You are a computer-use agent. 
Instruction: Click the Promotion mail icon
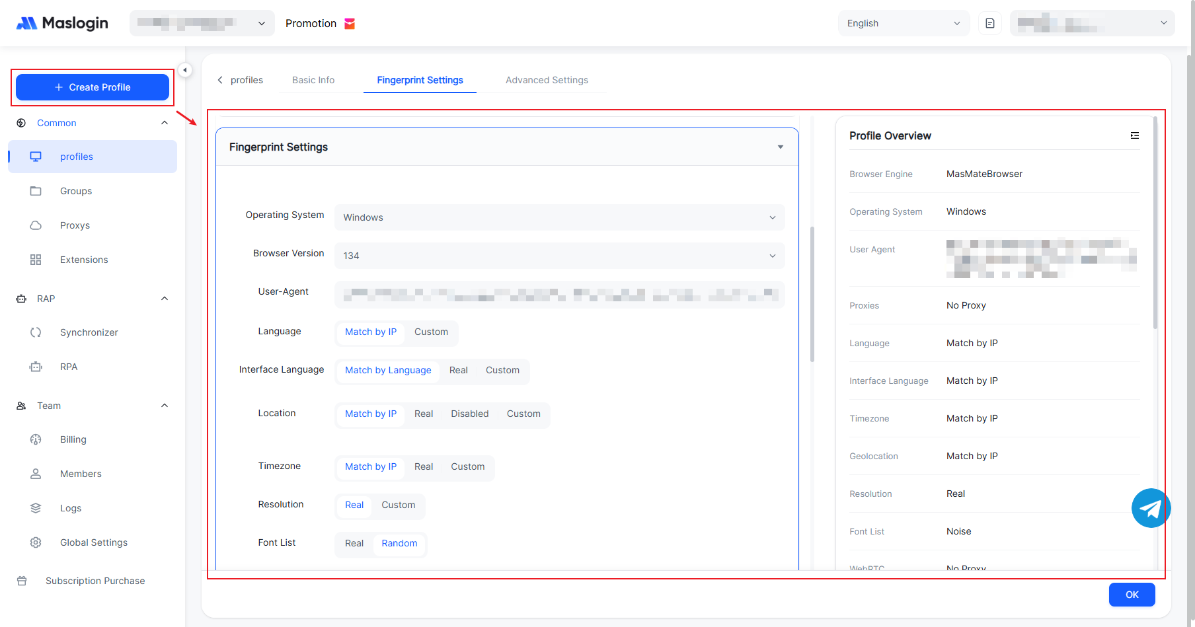click(350, 24)
